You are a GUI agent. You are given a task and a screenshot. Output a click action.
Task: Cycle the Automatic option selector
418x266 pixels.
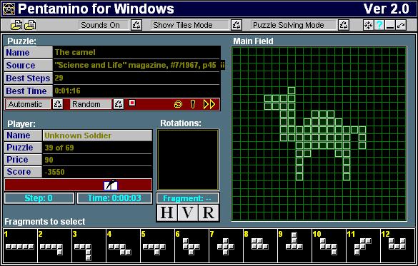58,104
